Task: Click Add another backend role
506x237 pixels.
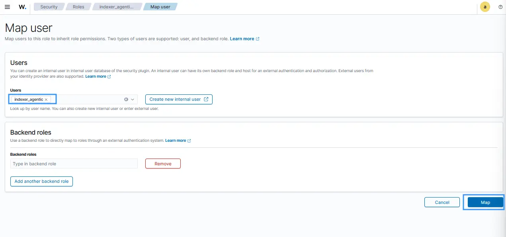Action: click(41, 181)
